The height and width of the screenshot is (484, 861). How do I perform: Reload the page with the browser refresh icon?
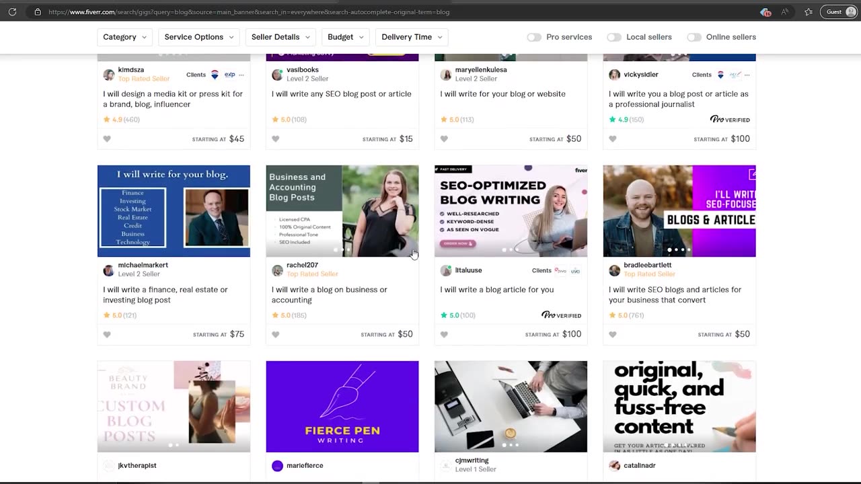tap(12, 11)
